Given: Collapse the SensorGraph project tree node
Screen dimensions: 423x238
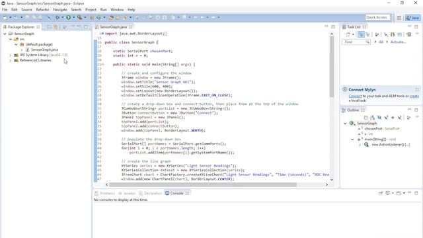Looking at the screenshot, I should [x=5, y=34].
